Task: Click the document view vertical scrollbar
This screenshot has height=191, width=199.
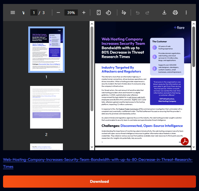Action: 194,46
